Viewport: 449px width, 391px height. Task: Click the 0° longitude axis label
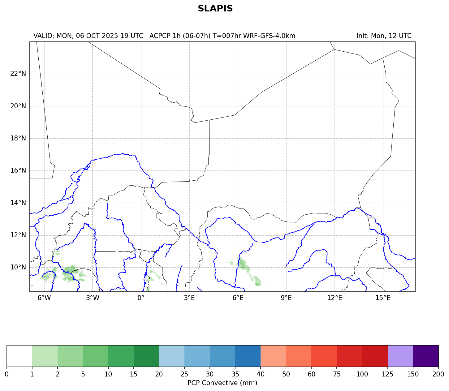pyautogui.click(x=141, y=298)
